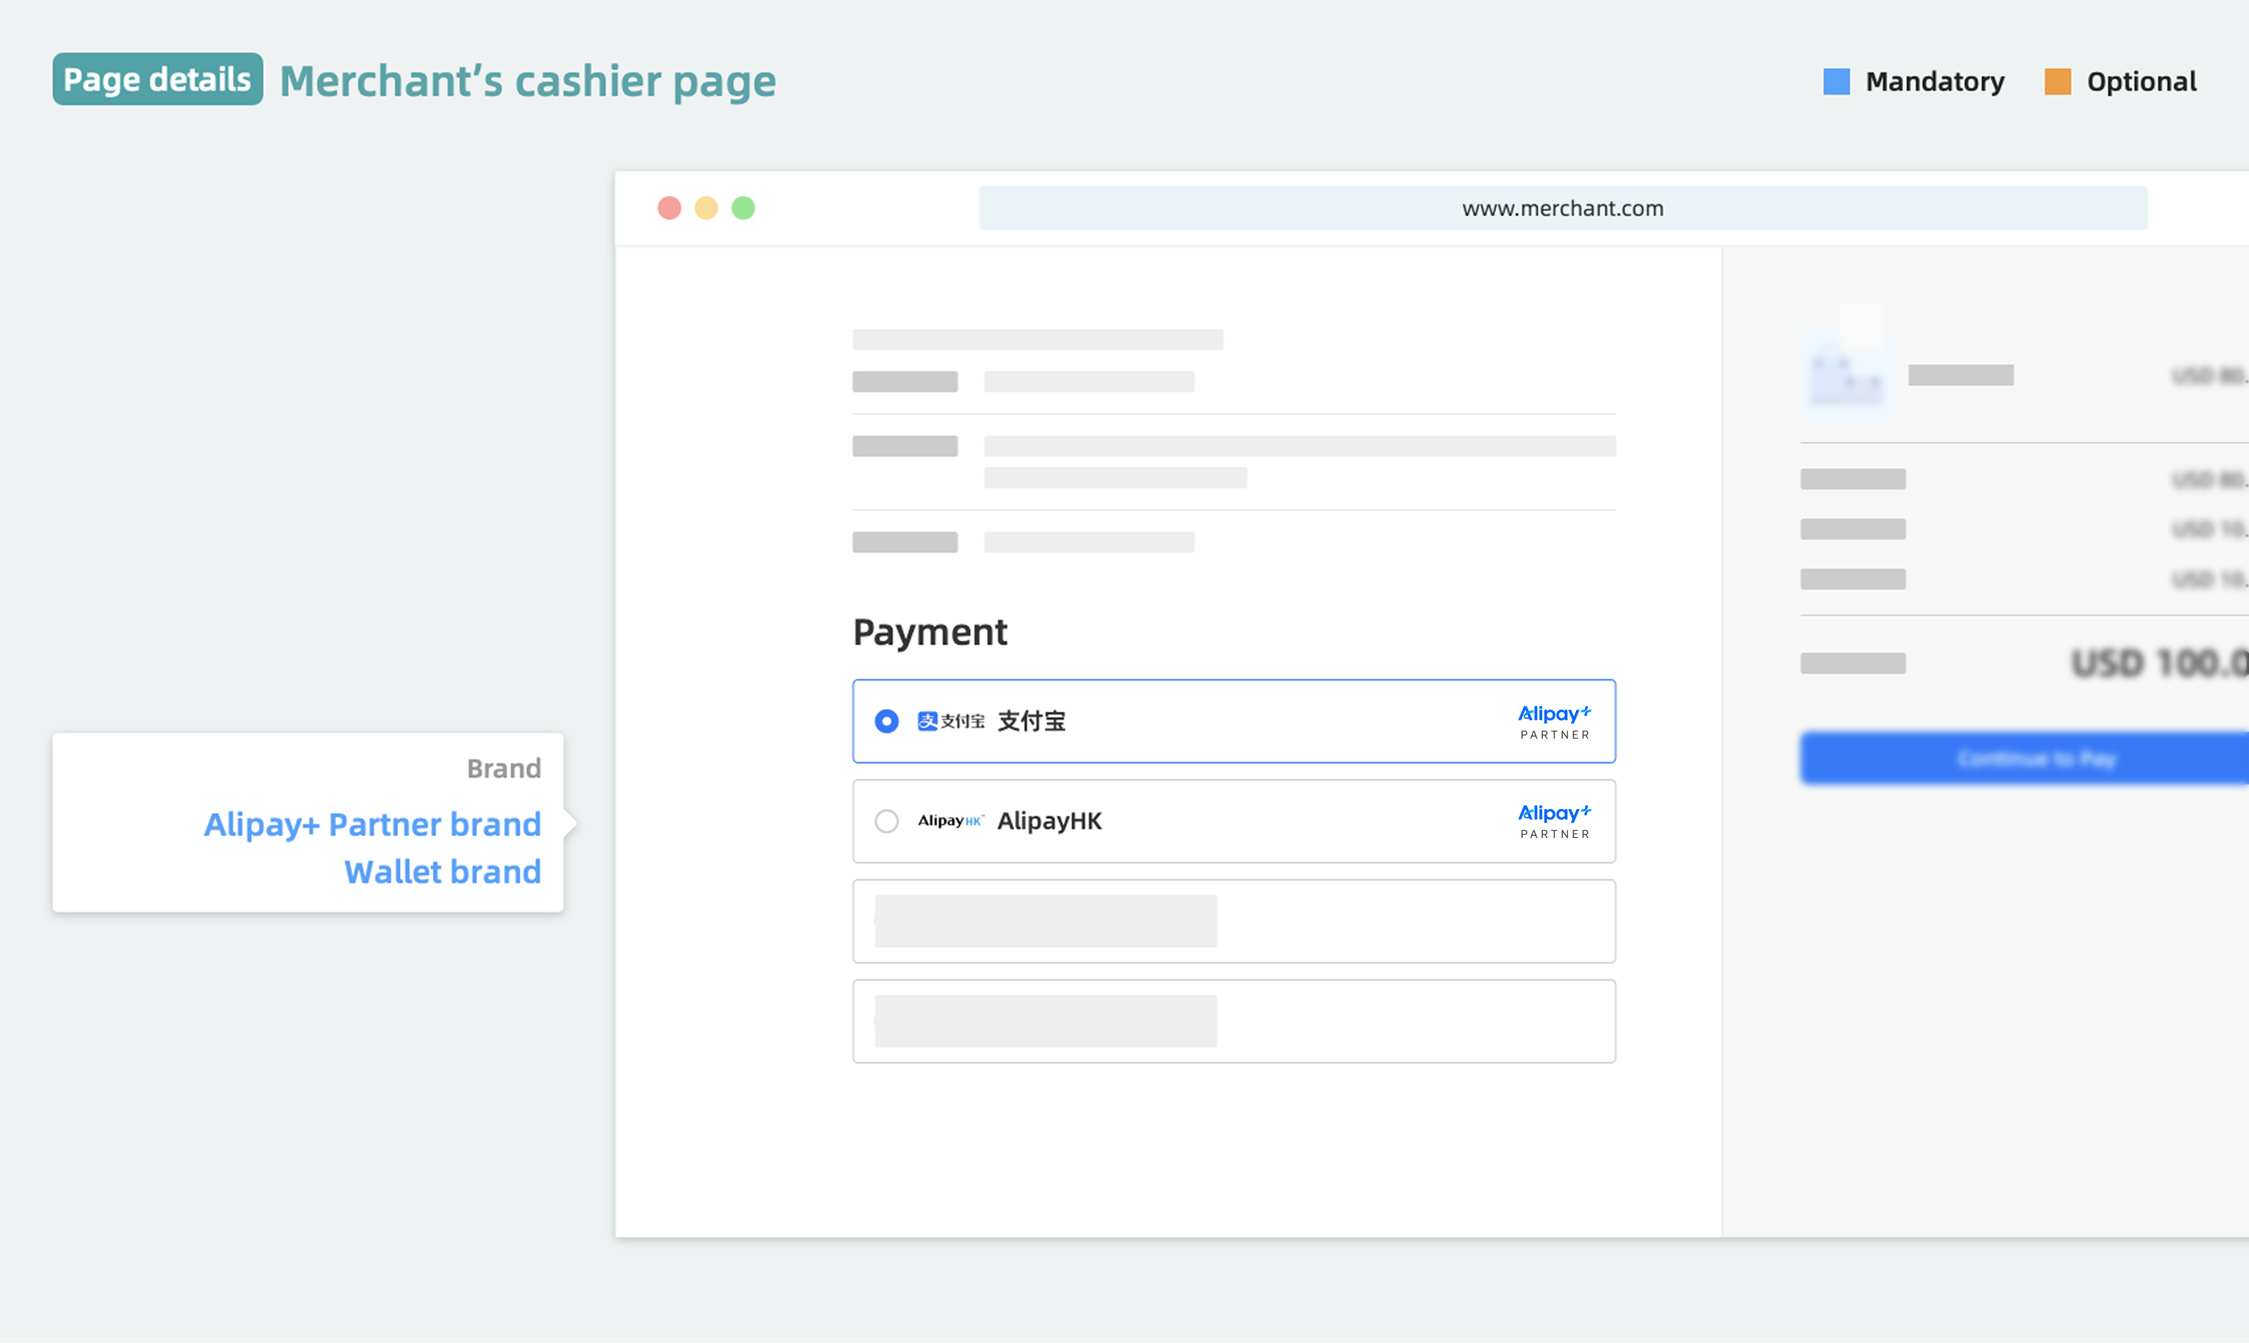Viewport: 2249px width, 1343px height.
Task: Click the Wallet brand link
Action: [x=442, y=872]
